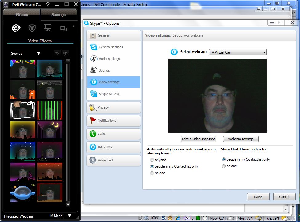Click the Tue 79°F forecast indicator

[277, 218]
